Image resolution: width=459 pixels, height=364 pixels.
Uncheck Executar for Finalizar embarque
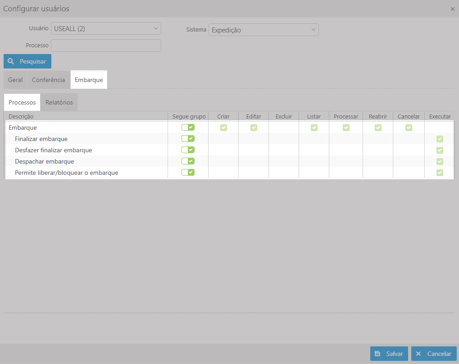440,139
